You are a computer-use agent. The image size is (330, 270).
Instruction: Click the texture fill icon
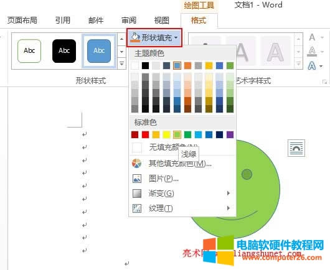137,208
